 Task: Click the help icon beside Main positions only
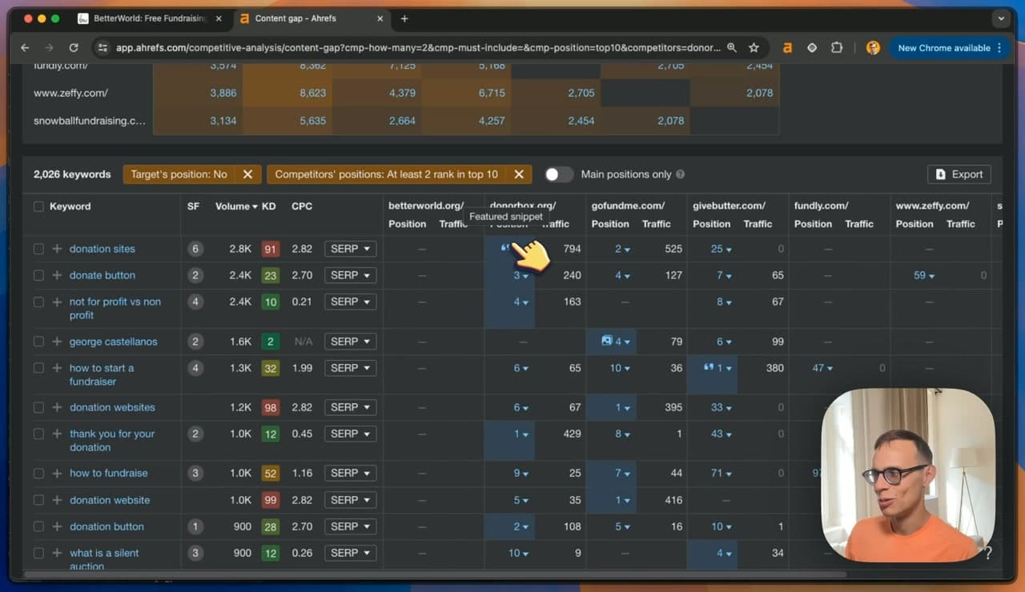point(680,174)
